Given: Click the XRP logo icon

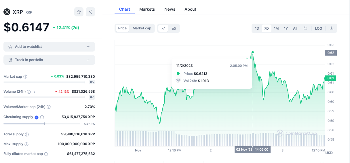Looking at the screenshot, I should 7,12.
